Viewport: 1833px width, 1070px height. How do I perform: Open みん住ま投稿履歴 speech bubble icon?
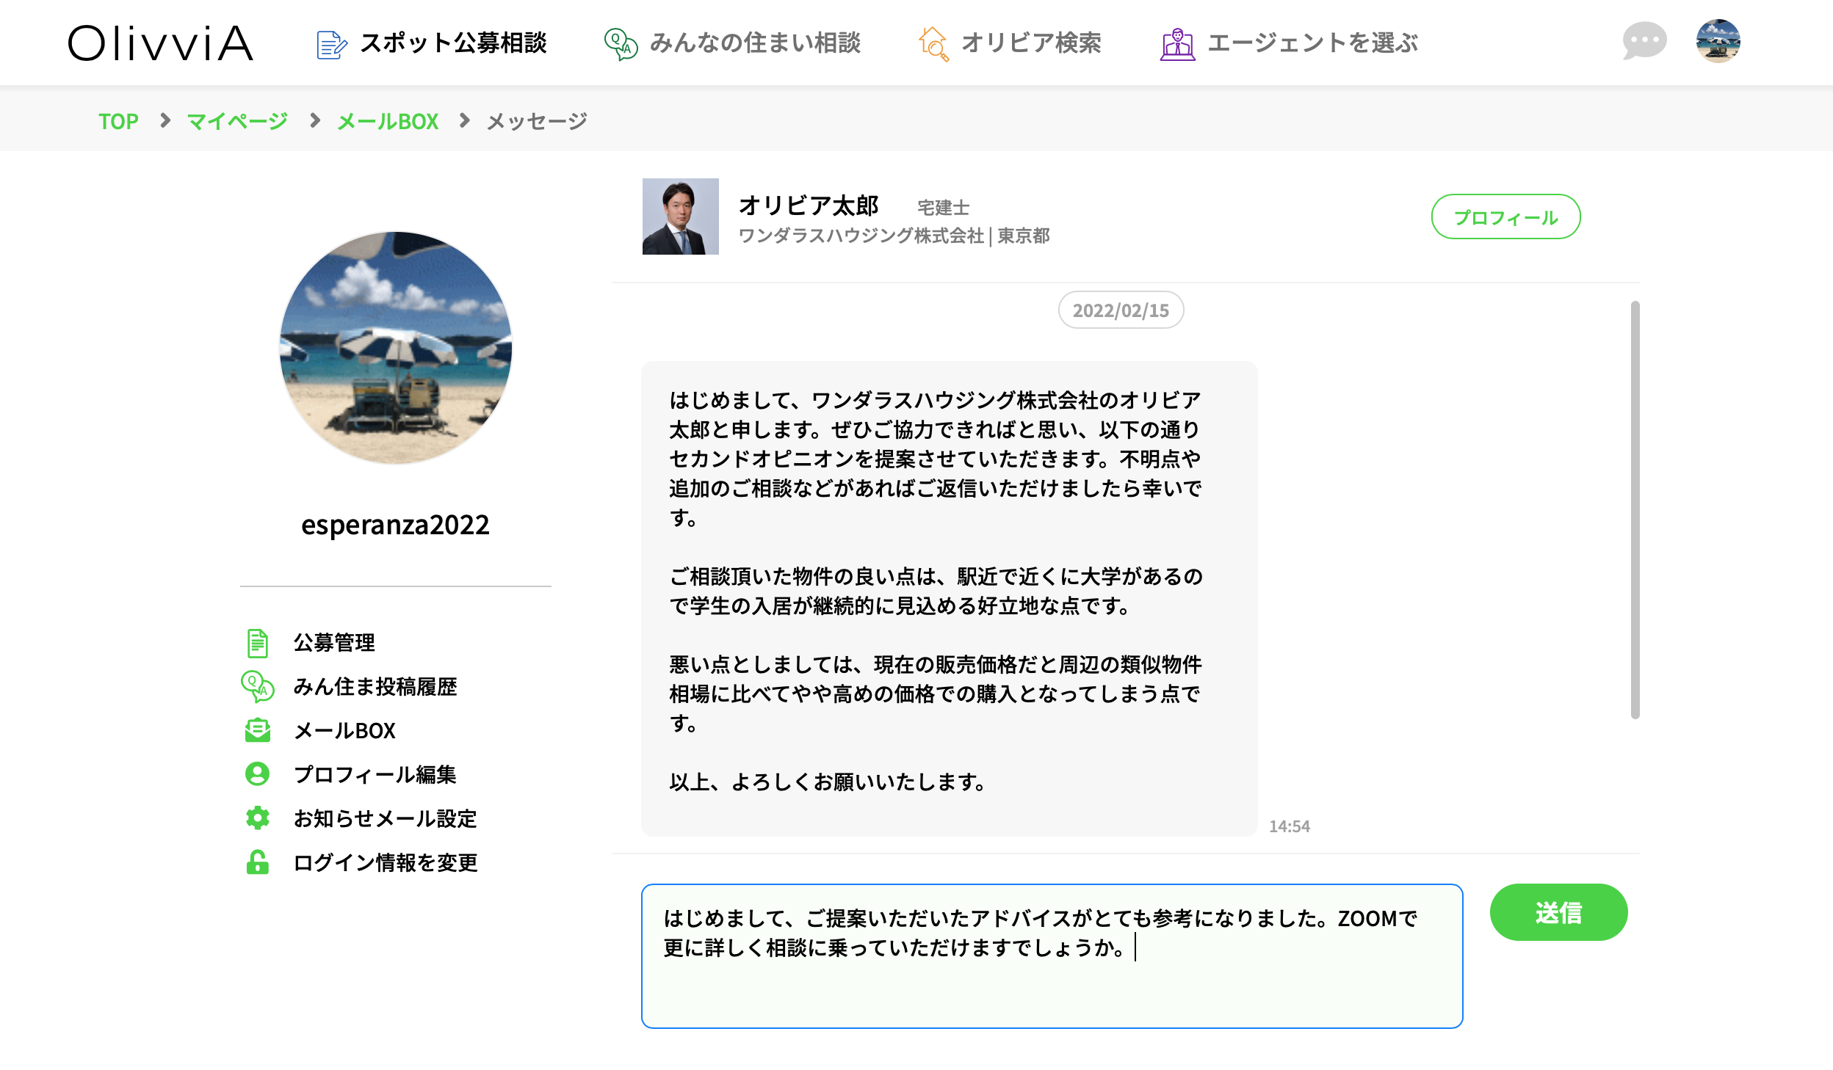pyautogui.click(x=257, y=687)
